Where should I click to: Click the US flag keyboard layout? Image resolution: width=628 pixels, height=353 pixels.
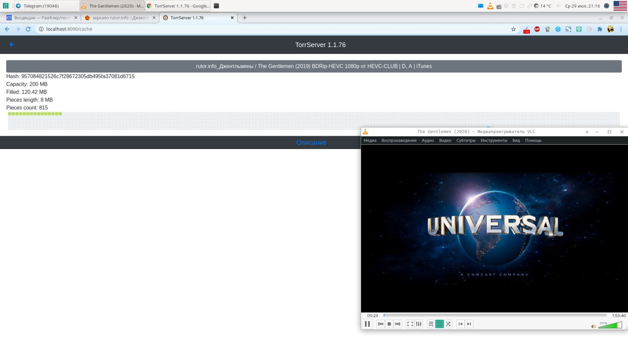click(x=620, y=6)
